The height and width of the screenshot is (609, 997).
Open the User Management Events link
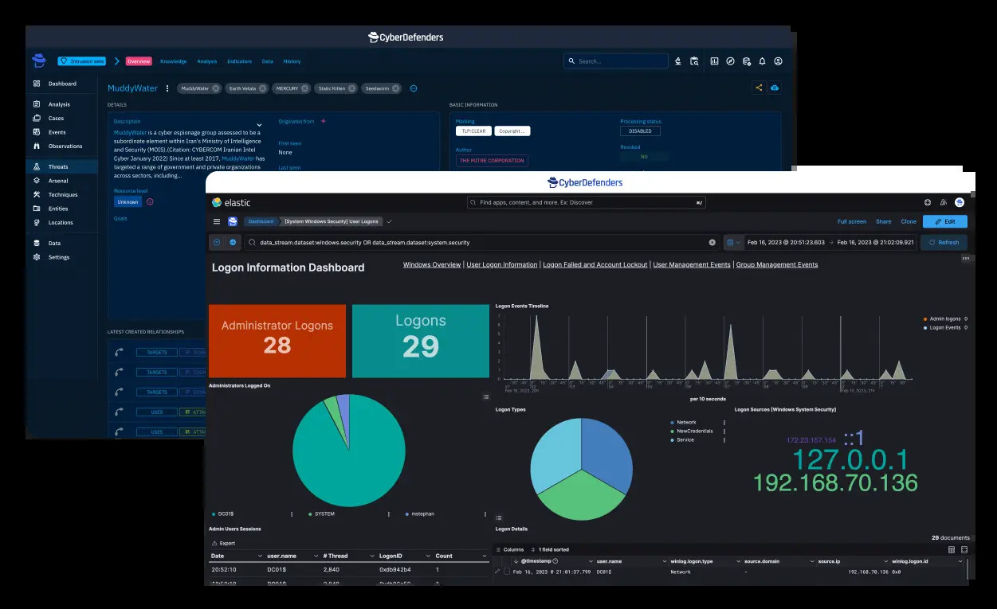692,264
